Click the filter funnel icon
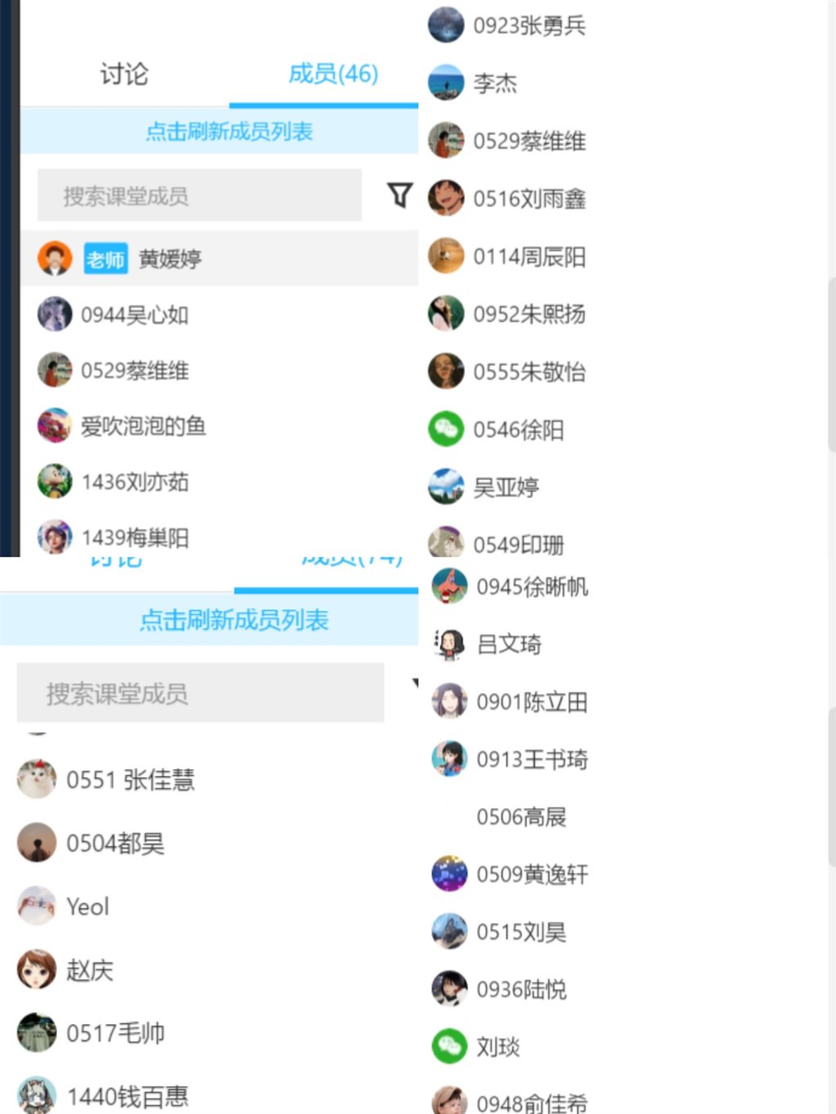836x1114 pixels. 399,195
